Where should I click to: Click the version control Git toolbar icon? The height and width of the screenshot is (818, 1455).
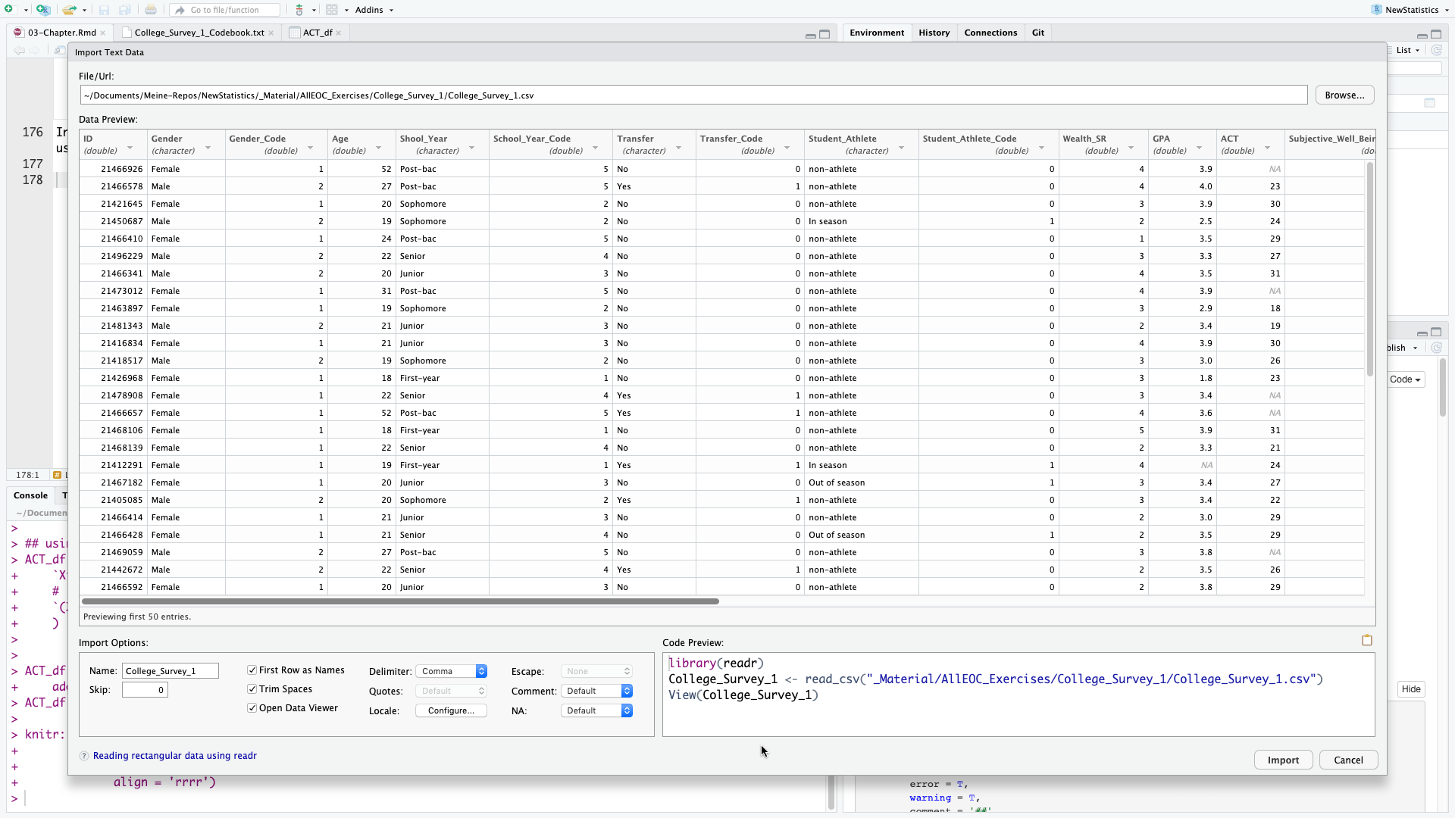point(299,10)
